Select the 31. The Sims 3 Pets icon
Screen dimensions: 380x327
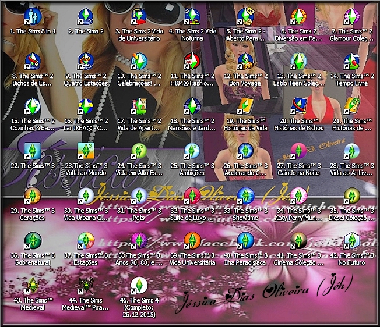pos(139,196)
